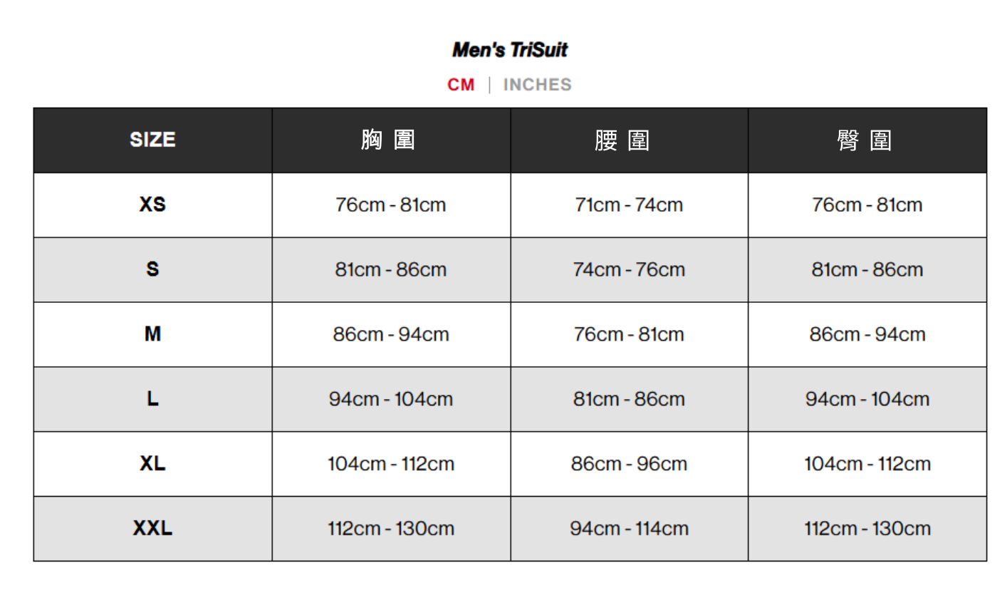Click the XL waist value 86cm - 96cm
The image size is (1007, 605).
coord(629,464)
